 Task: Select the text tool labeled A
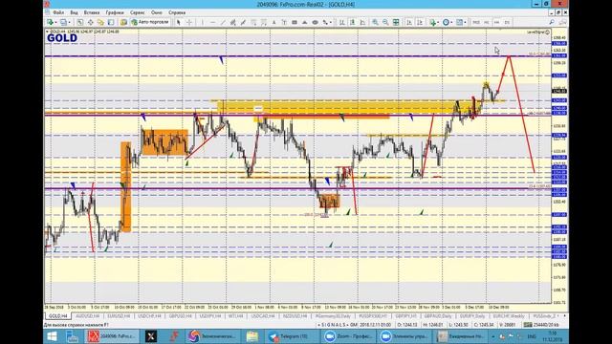[273, 22]
